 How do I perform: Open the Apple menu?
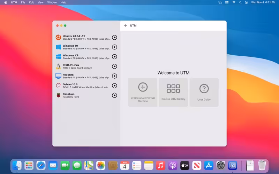tap(6, 2)
